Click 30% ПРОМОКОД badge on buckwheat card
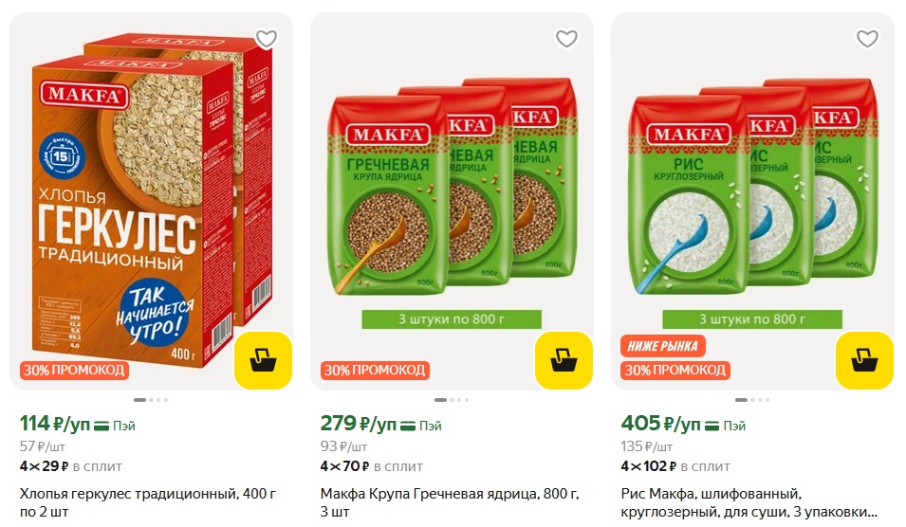The height and width of the screenshot is (527, 906). tap(375, 370)
